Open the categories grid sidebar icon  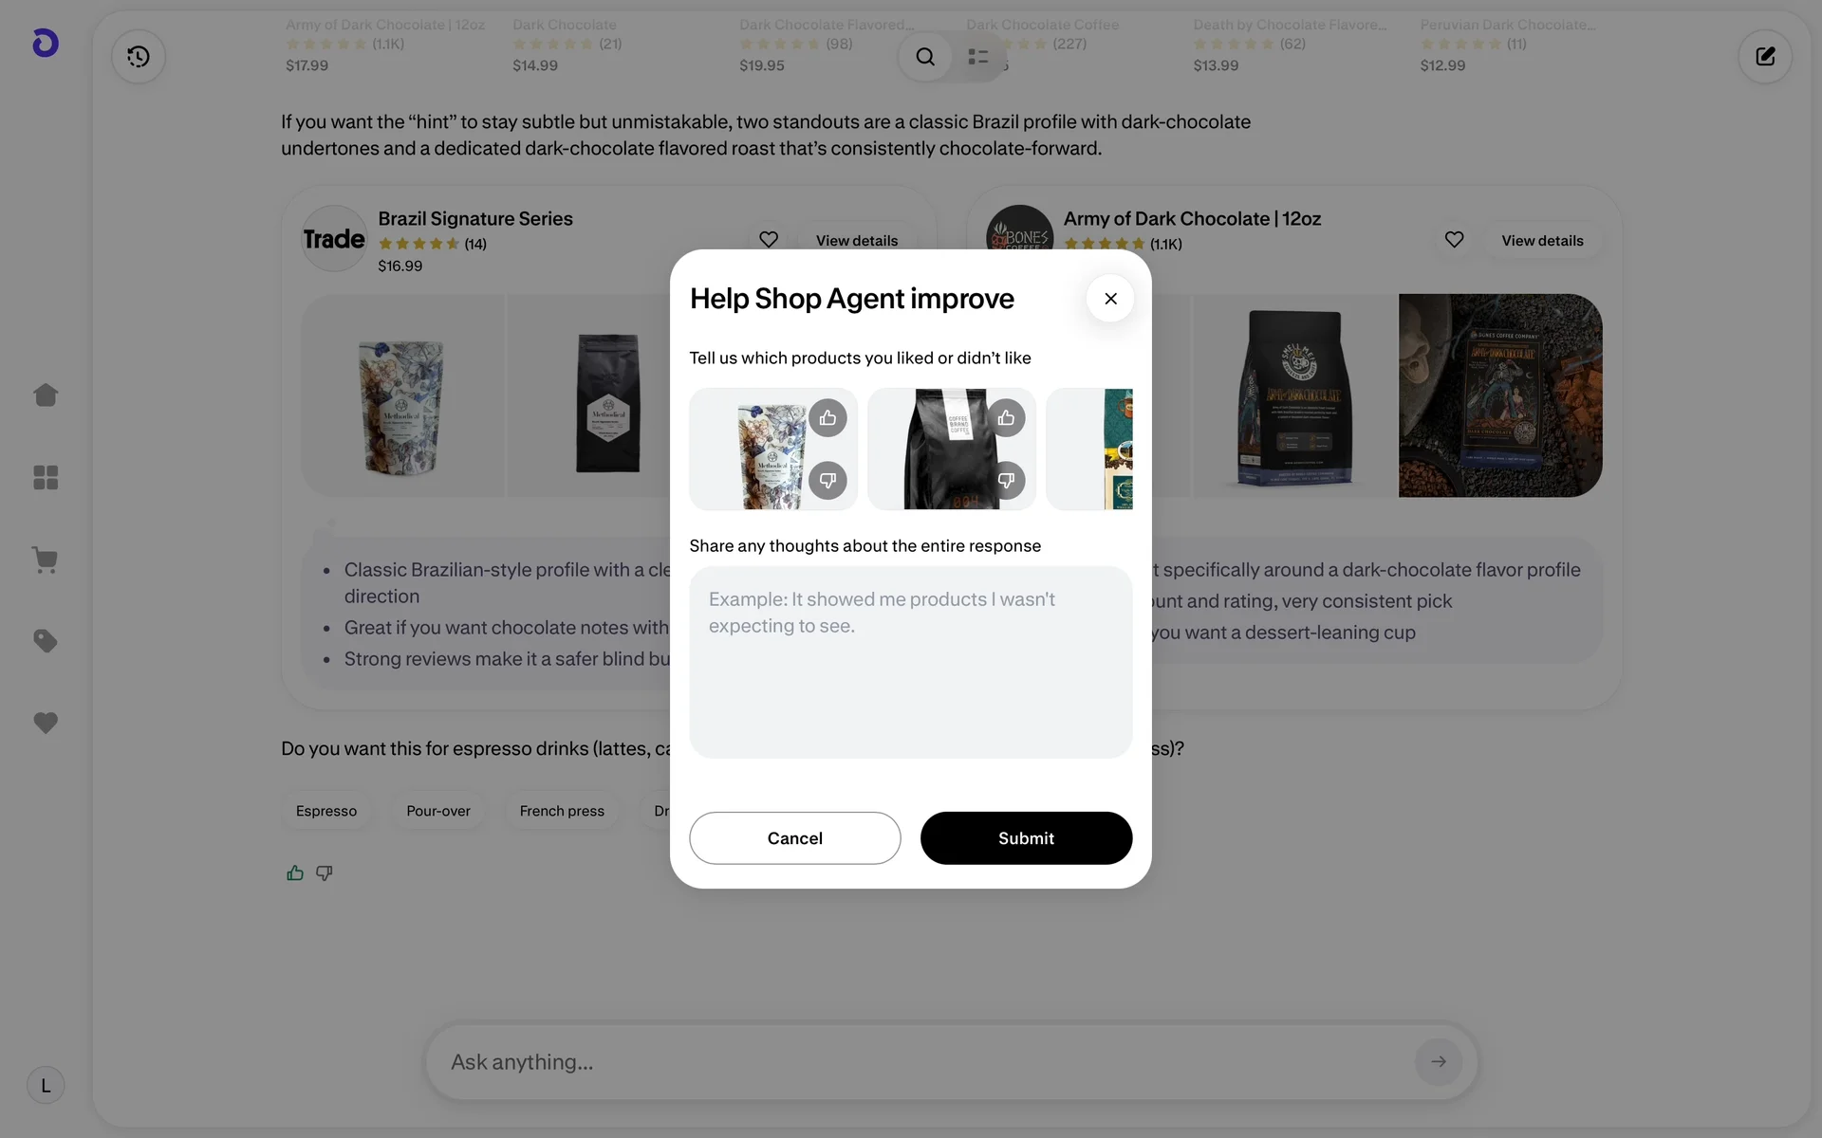click(46, 477)
